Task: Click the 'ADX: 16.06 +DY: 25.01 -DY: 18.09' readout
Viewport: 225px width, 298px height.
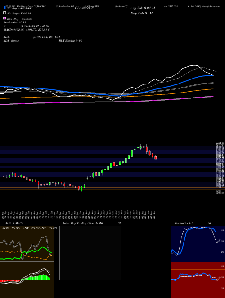Action: pos(29,228)
